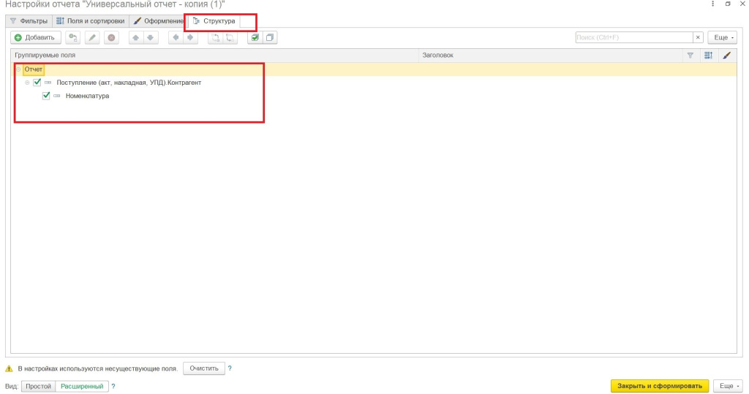This screenshot has width=749, height=394.
Task: Click into the Поиск search field
Action: coord(633,37)
